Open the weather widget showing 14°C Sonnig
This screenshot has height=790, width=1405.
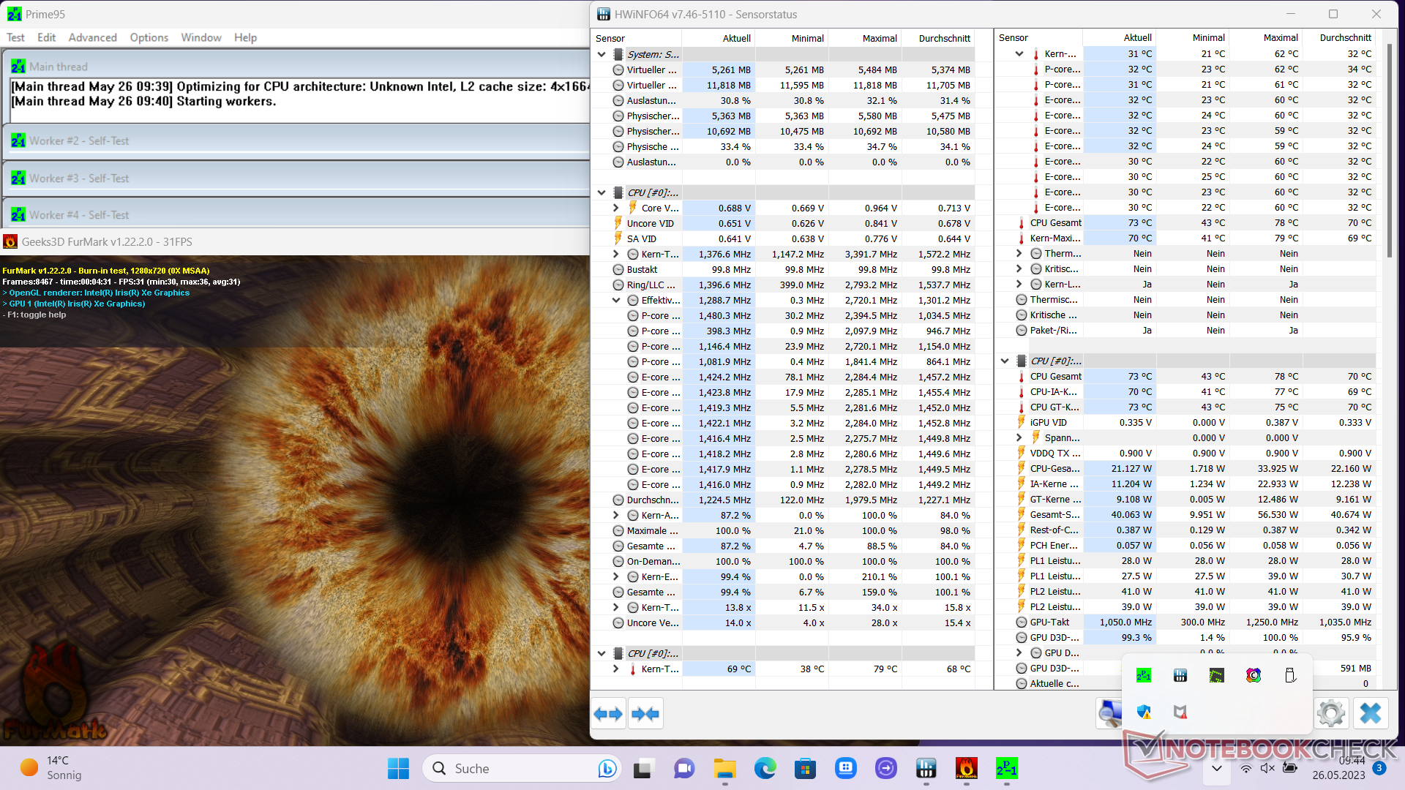[51, 768]
